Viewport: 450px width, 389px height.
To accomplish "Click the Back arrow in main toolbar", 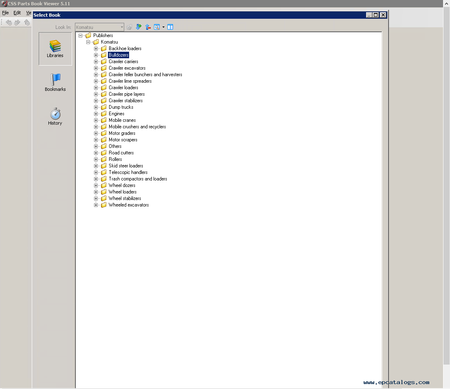I will tap(9, 22).
